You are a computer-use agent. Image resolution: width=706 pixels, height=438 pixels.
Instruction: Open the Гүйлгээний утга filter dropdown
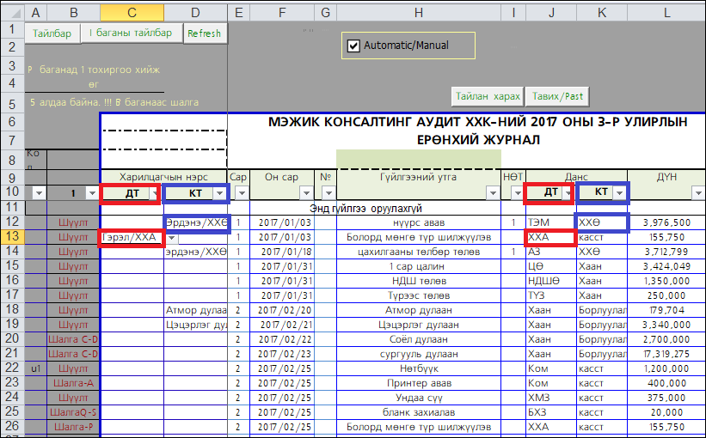pyautogui.click(x=493, y=194)
